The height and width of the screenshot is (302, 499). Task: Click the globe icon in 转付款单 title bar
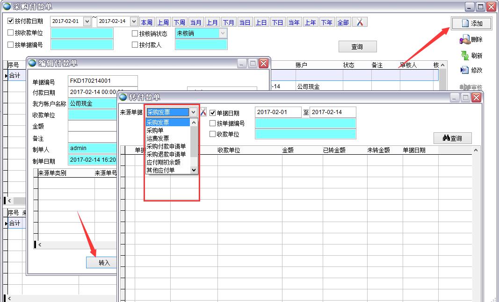[123, 97]
